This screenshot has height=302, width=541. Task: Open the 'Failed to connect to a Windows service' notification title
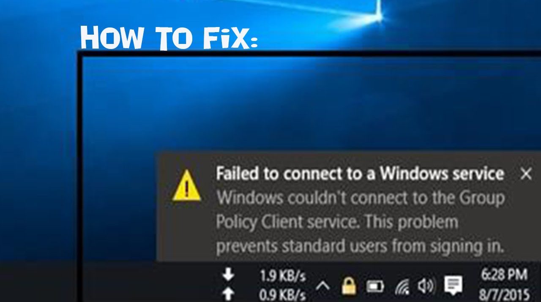coord(360,174)
